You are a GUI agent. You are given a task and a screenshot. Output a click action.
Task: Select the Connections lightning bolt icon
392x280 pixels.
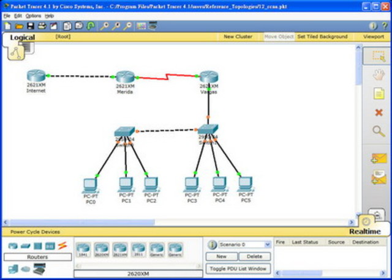[62, 246]
